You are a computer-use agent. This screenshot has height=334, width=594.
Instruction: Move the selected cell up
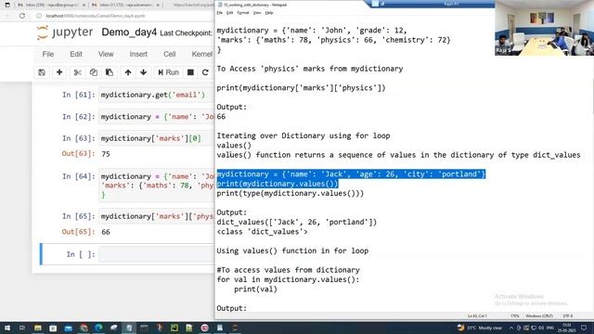[128, 72]
